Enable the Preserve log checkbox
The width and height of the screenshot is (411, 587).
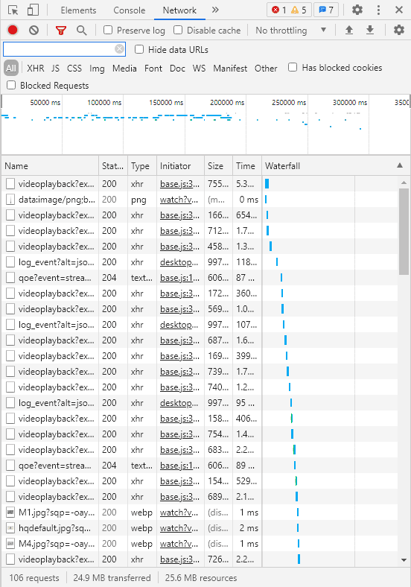108,30
